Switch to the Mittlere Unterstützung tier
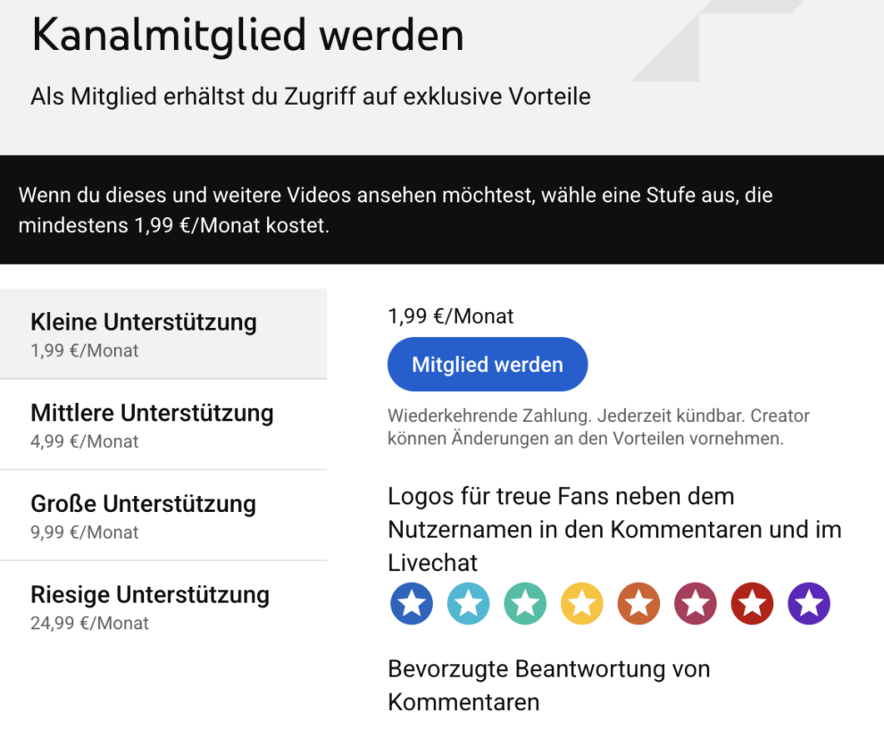 point(163,424)
